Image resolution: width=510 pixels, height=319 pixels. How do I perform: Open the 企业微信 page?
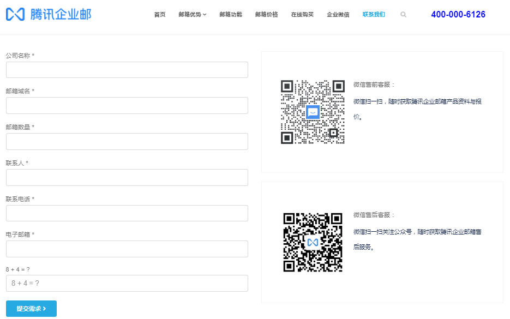coord(338,14)
